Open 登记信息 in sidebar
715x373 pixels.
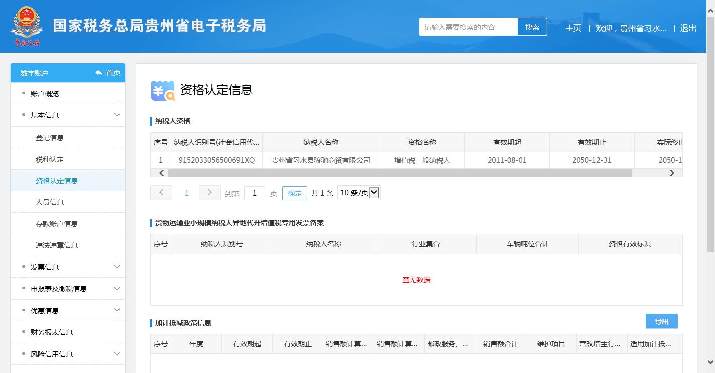50,138
